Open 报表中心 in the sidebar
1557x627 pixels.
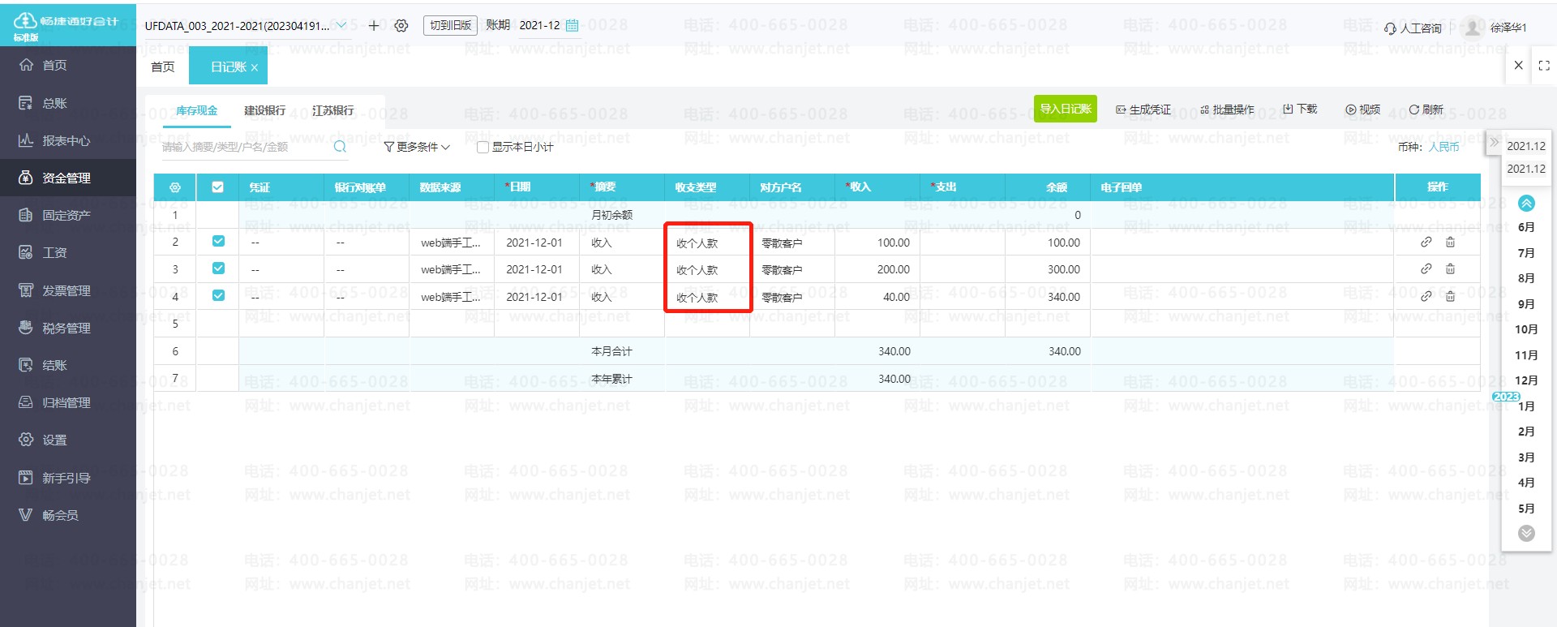[x=66, y=140]
